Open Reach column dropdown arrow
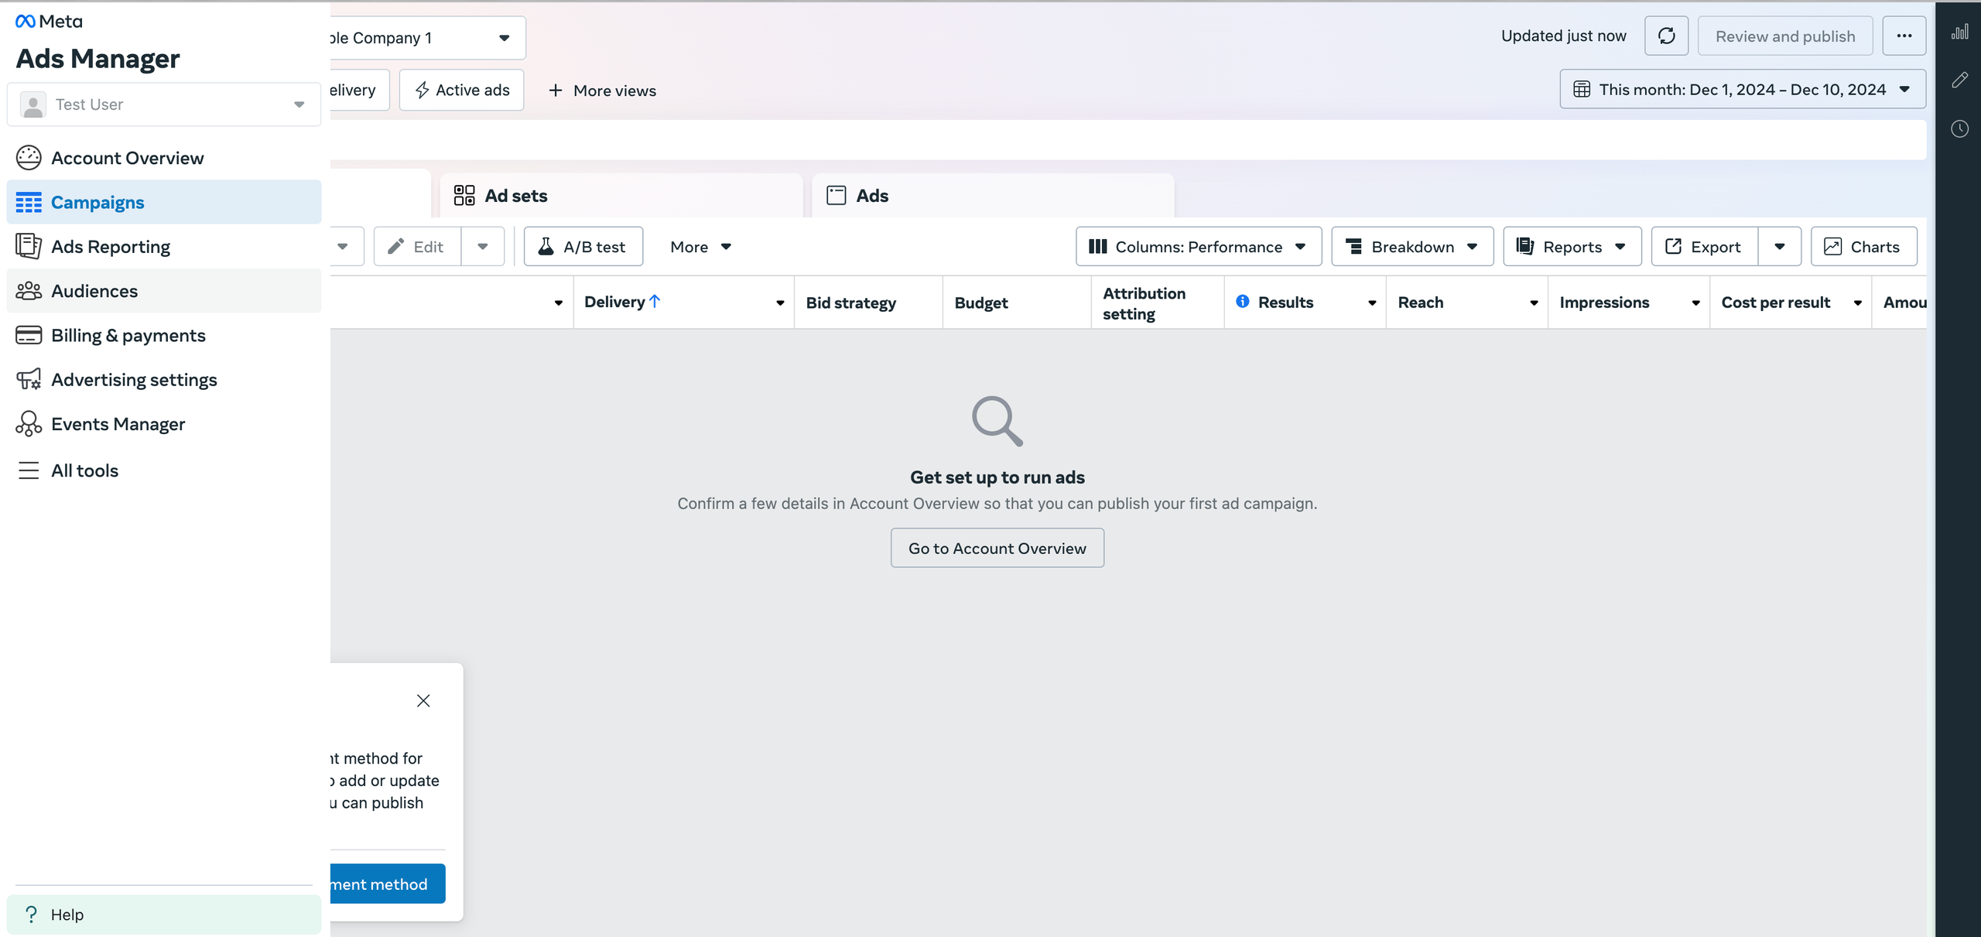The width and height of the screenshot is (1981, 937). [x=1534, y=303]
